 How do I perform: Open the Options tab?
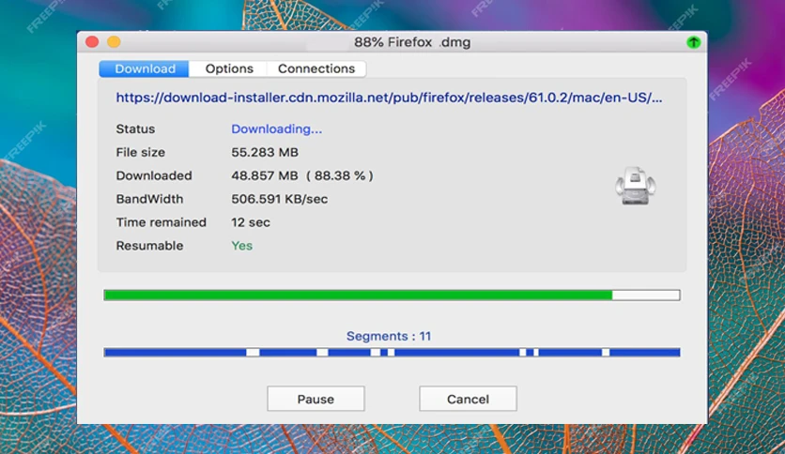tap(229, 68)
